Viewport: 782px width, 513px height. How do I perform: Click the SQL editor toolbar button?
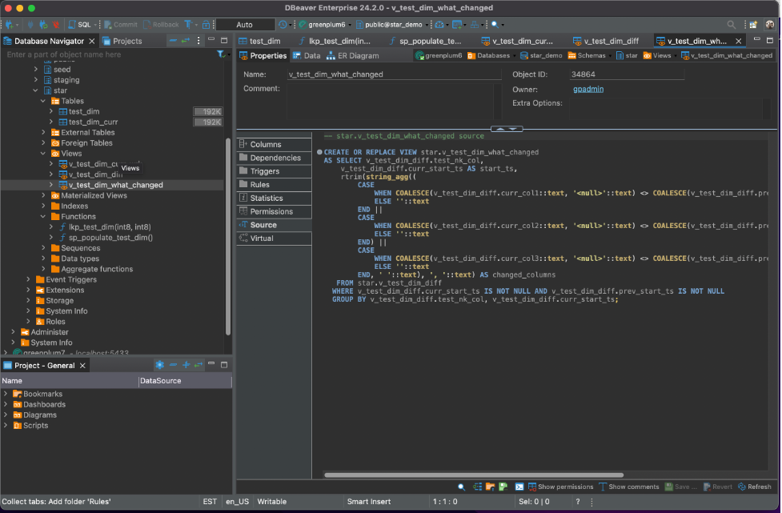[78, 25]
